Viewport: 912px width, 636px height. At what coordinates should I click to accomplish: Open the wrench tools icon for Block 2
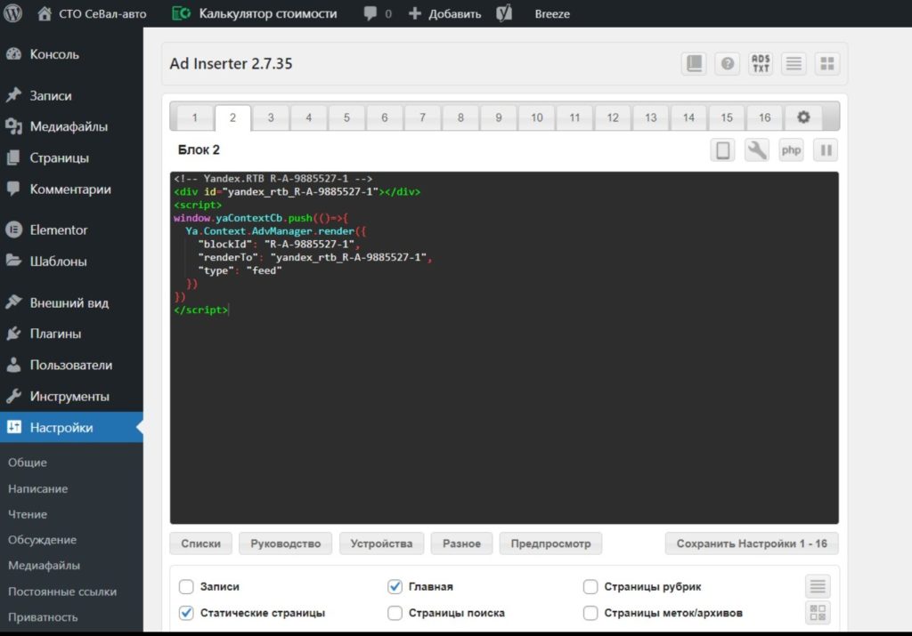tap(757, 150)
